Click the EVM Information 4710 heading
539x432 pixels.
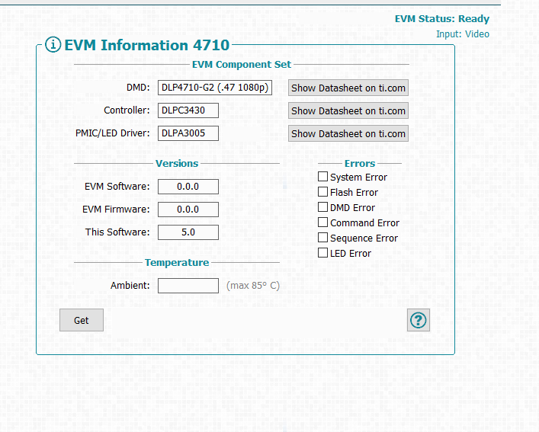pos(147,45)
